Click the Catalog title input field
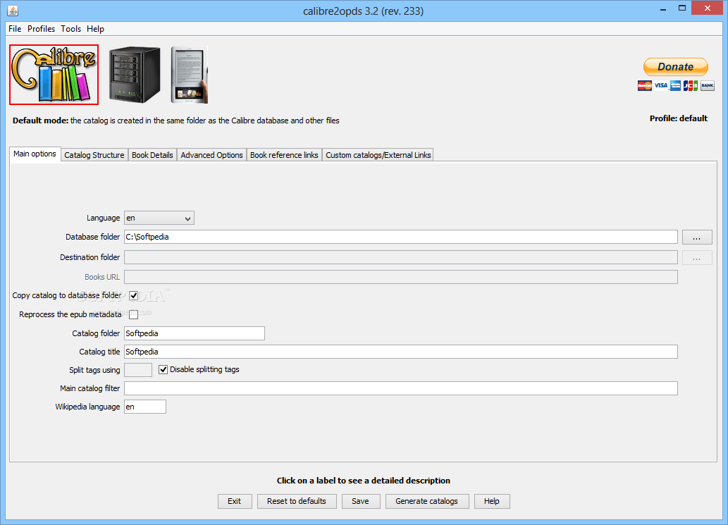728x525 pixels. coord(401,352)
